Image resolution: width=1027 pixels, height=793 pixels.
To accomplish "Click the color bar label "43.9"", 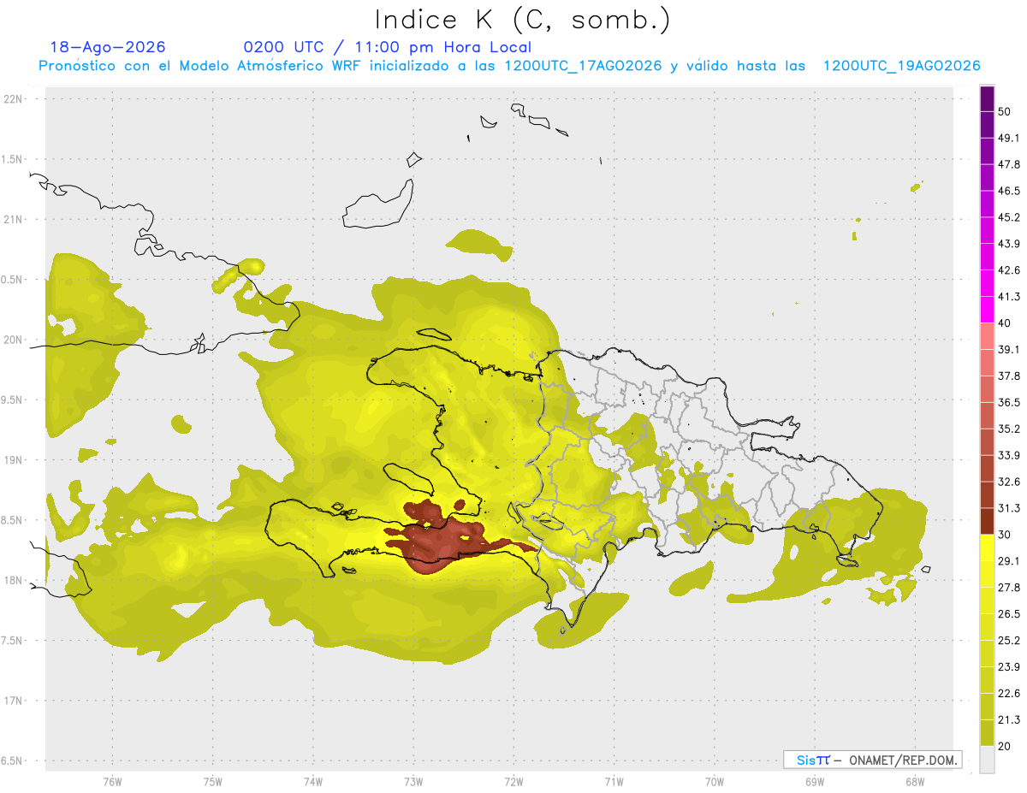I will click(1009, 244).
